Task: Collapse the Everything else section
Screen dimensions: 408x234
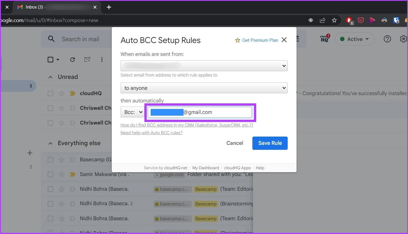Action: point(50,143)
